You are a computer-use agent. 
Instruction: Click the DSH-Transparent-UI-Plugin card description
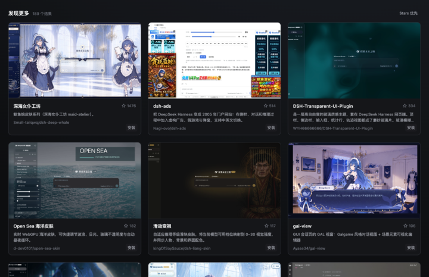tap(353, 117)
